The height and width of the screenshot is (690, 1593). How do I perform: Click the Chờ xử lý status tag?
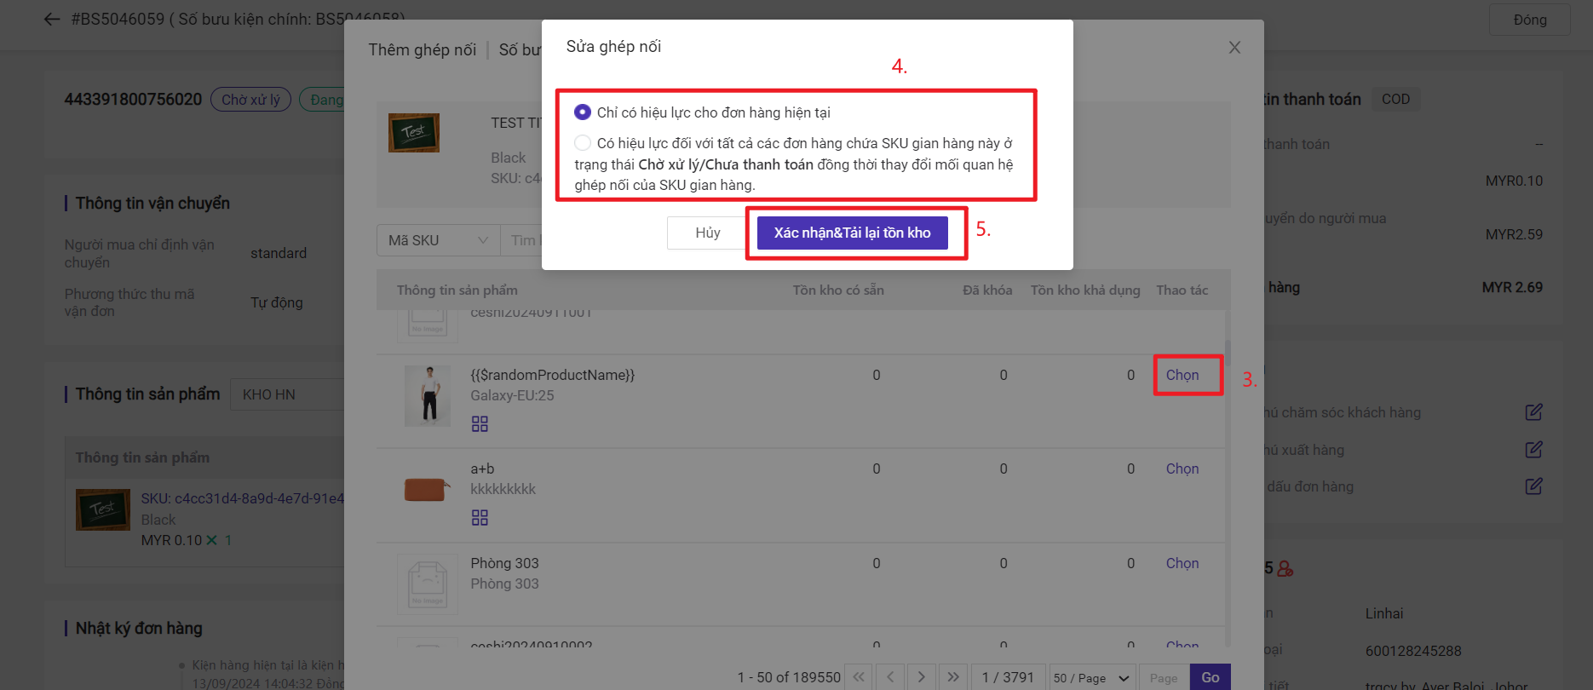(250, 100)
